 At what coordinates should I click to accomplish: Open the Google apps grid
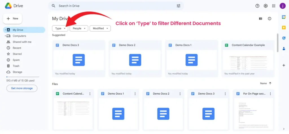273,6
